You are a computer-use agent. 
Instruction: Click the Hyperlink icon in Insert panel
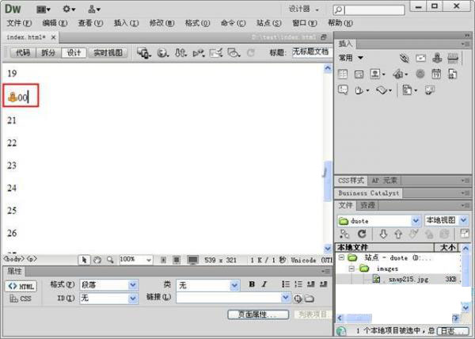coord(404,58)
